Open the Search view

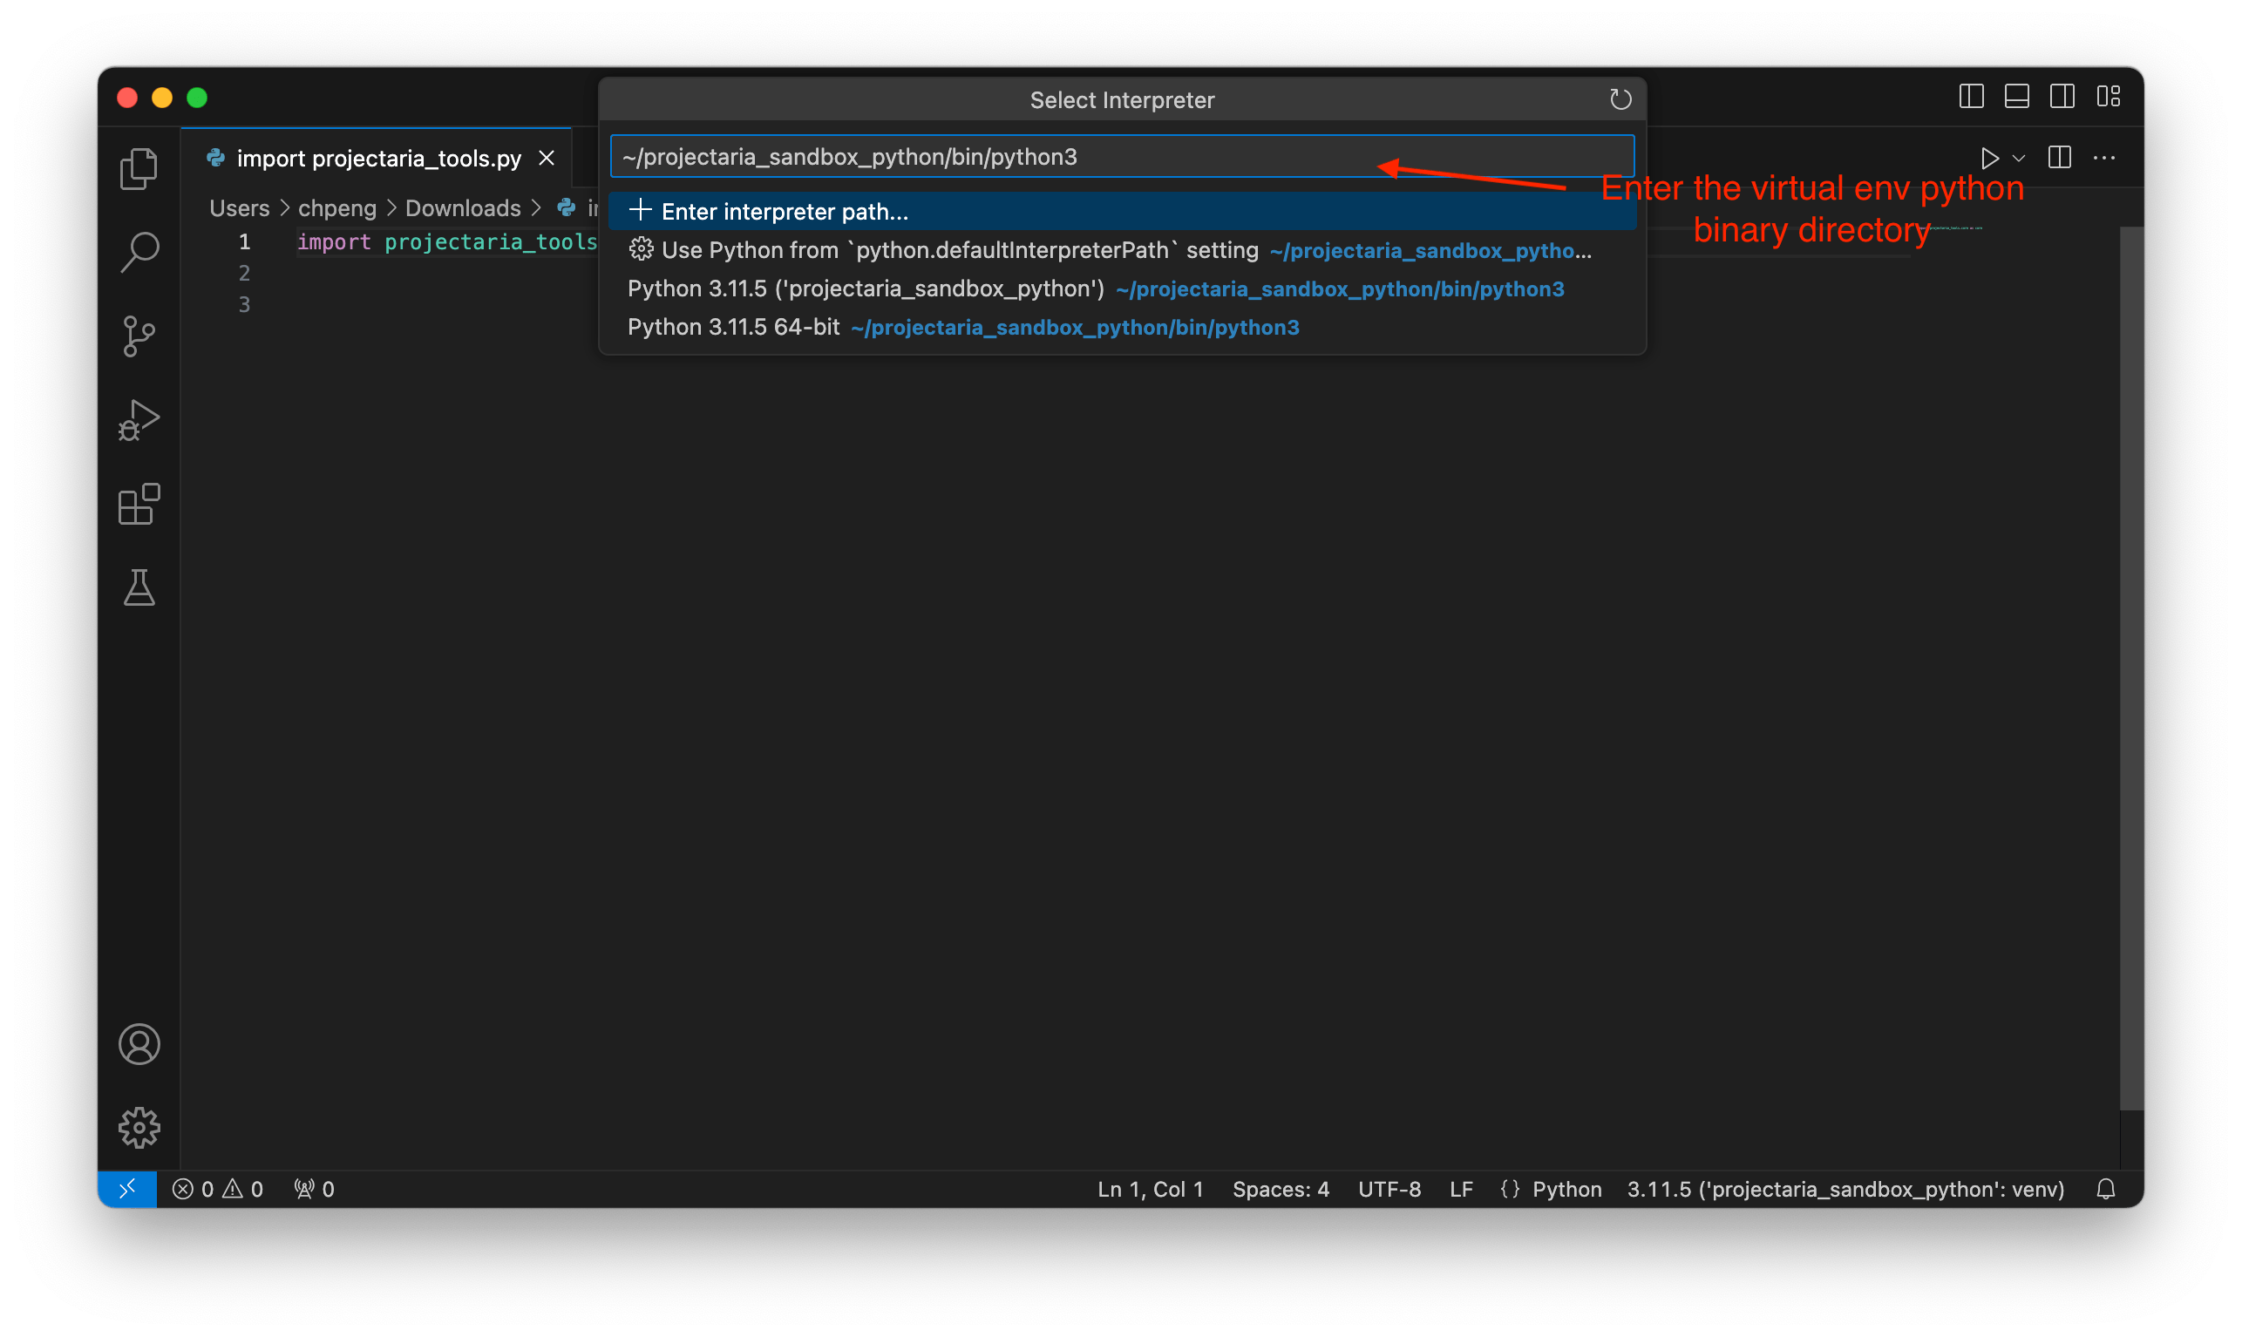point(139,252)
